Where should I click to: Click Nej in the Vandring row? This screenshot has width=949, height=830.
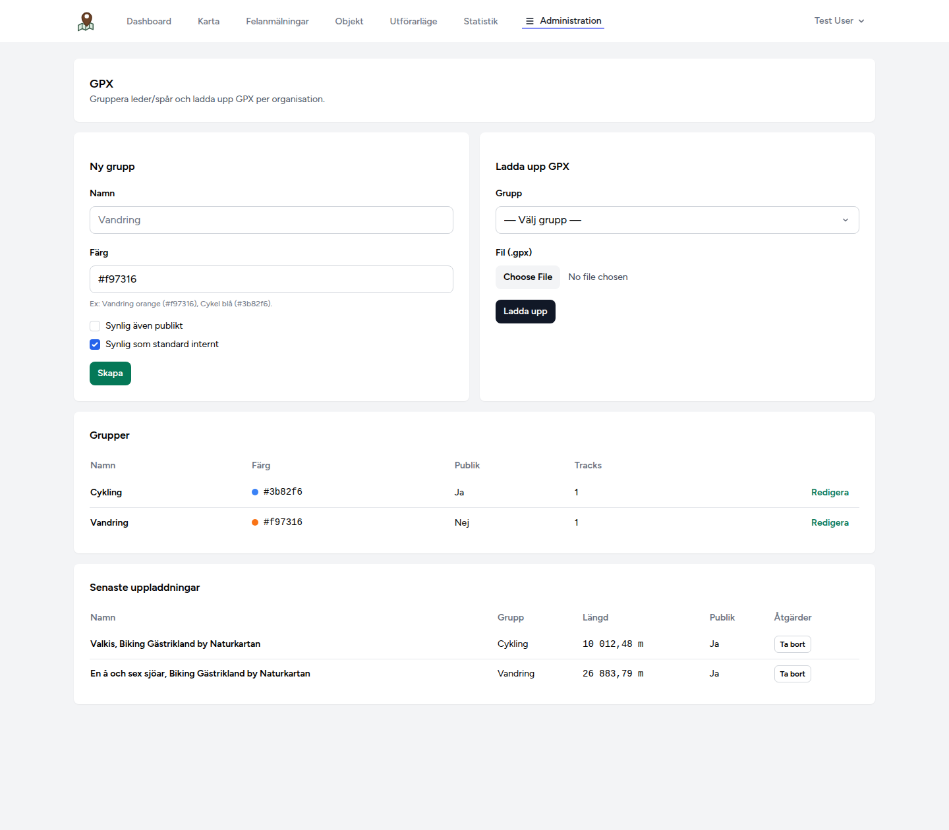(462, 523)
